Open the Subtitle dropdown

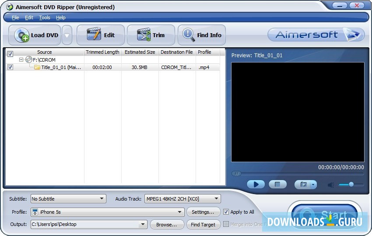(x=68, y=198)
